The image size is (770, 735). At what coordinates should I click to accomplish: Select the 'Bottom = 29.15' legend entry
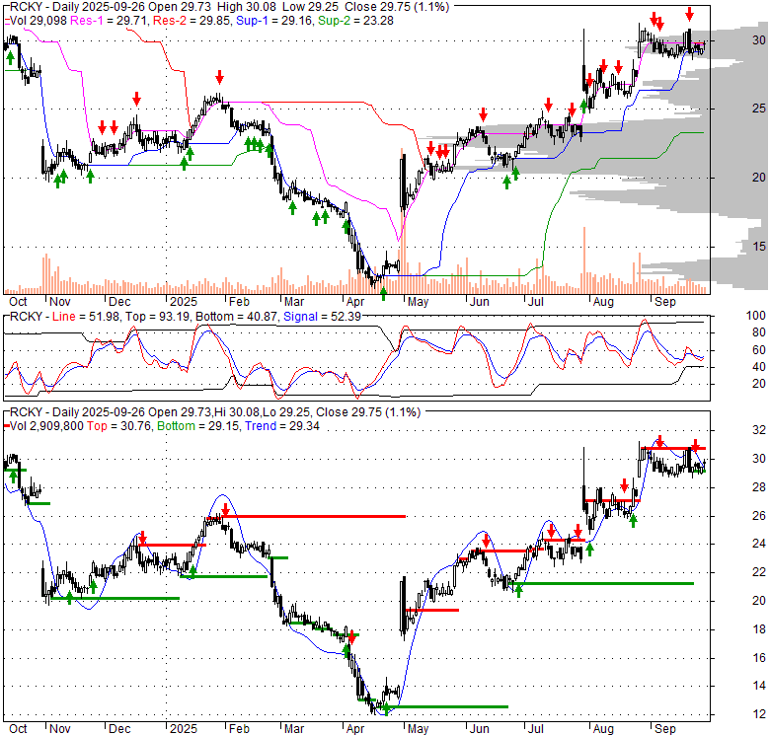tap(198, 426)
